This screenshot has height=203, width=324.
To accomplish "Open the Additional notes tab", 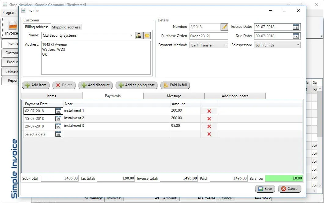I will click(x=235, y=96).
